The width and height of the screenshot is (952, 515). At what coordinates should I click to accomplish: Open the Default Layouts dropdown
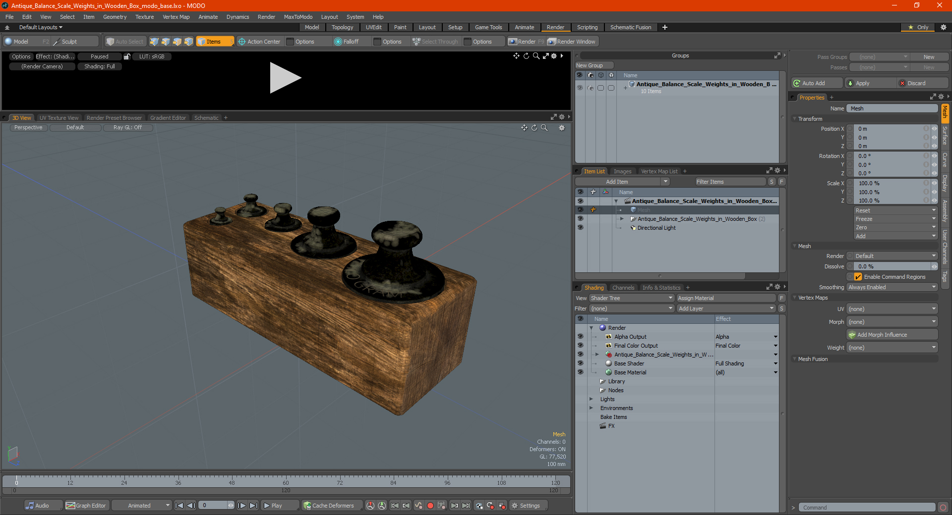(x=41, y=27)
